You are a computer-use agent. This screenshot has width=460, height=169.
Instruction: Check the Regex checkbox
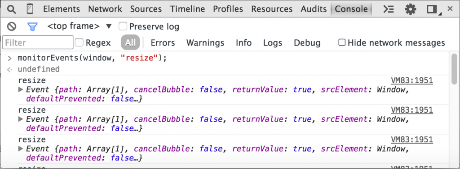[x=79, y=42]
